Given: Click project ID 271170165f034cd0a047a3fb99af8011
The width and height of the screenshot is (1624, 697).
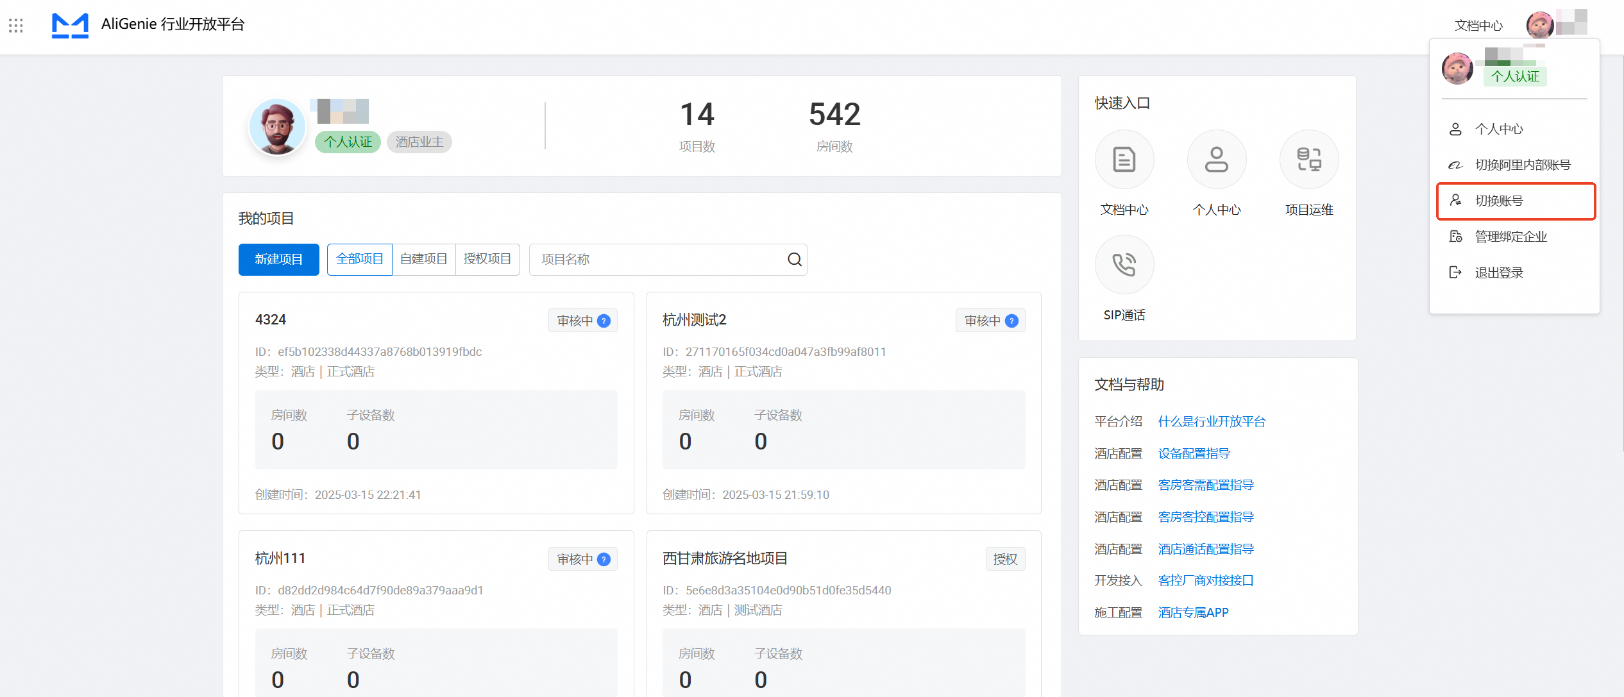Looking at the screenshot, I should point(786,351).
